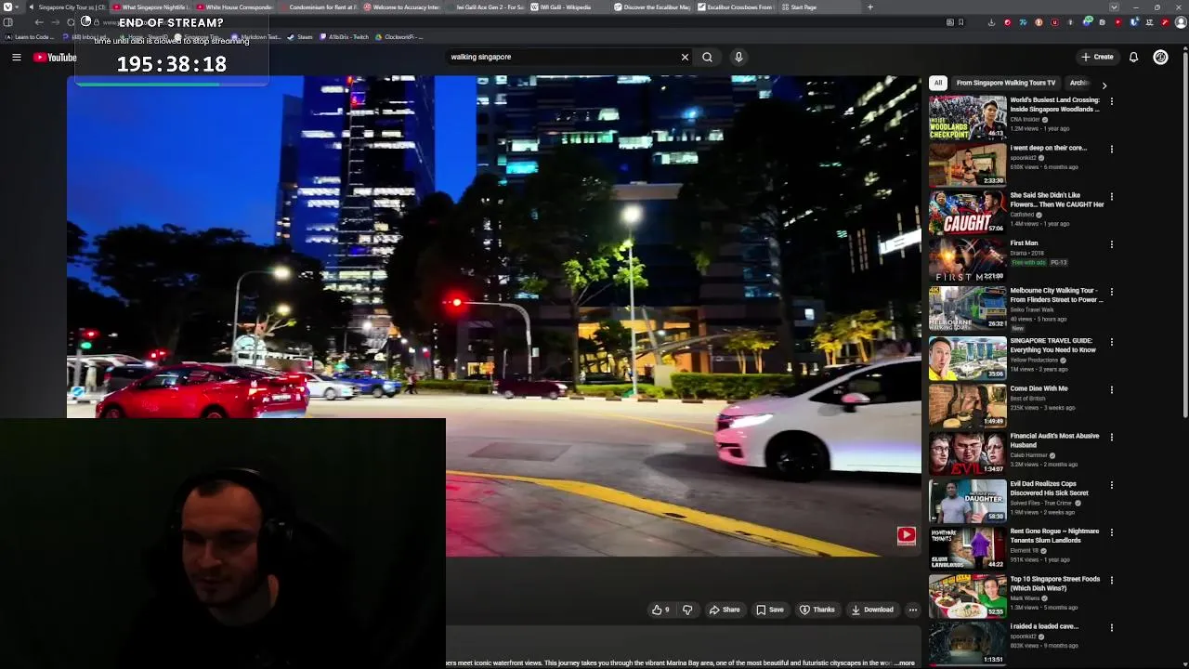Image resolution: width=1189 pixels, height=669 pixels.
Task: Click the Caleb Hammer channel name
Action: (1030, 455)
